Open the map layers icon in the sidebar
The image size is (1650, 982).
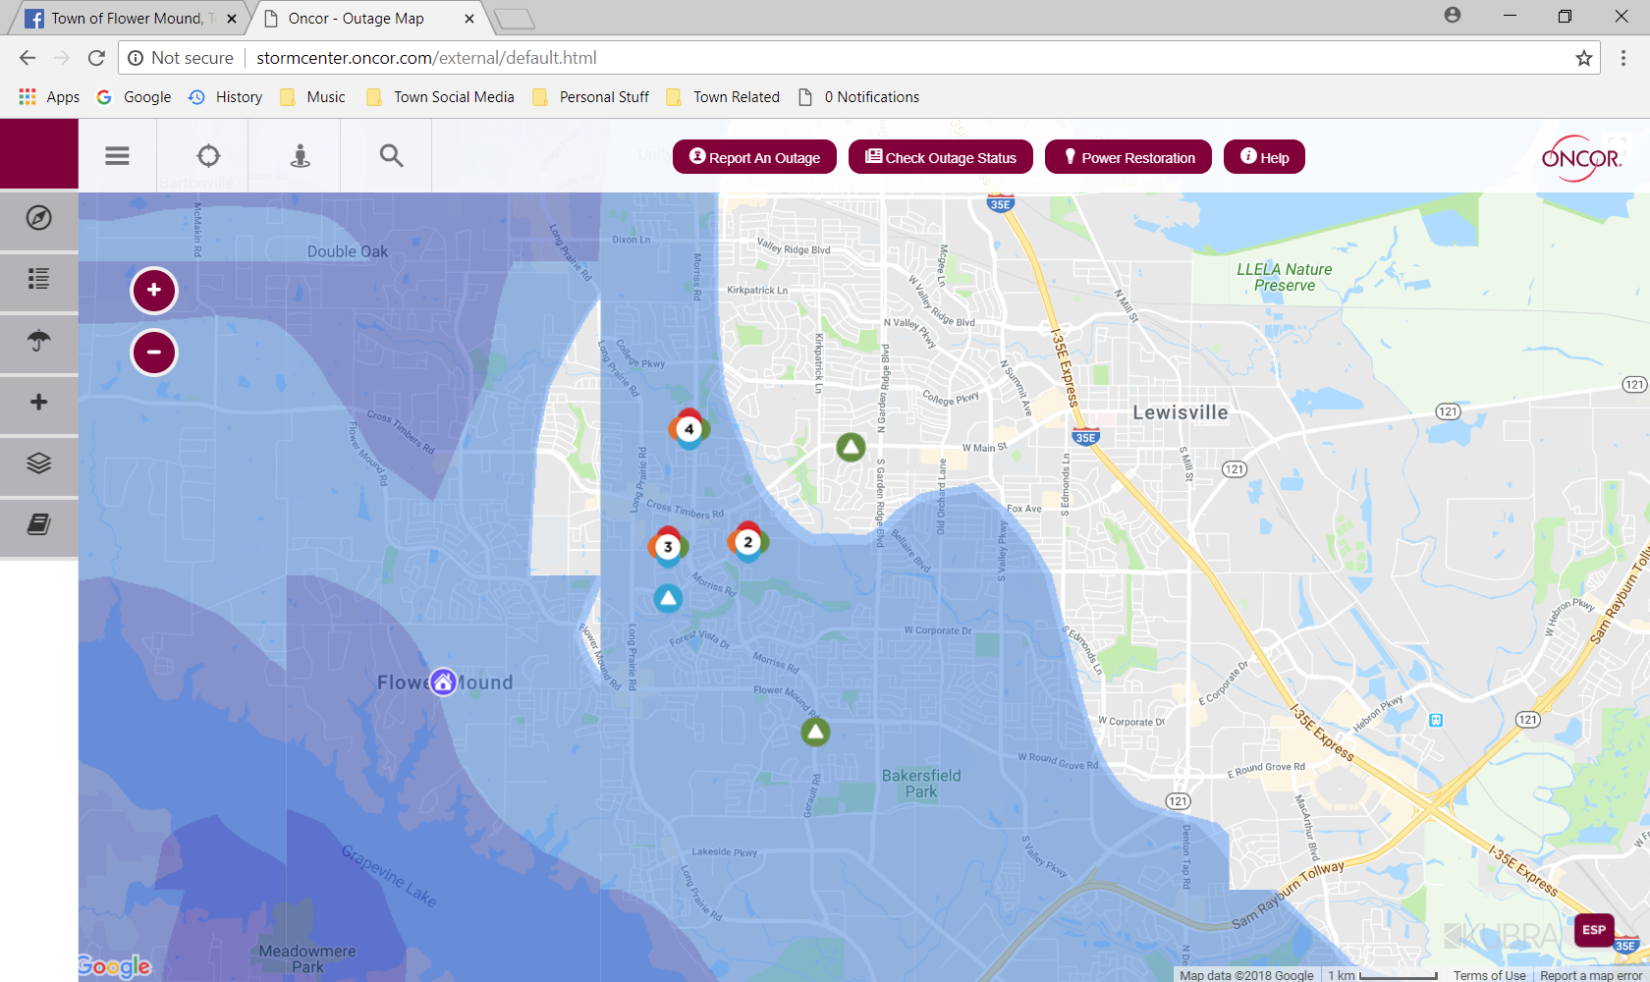(x=39, y=464)
